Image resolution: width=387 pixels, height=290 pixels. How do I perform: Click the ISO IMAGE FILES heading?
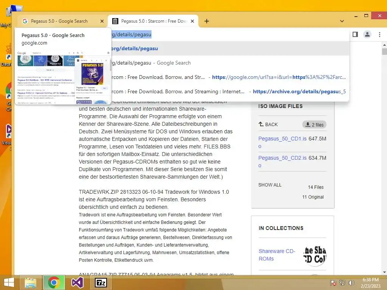[280, 106]
